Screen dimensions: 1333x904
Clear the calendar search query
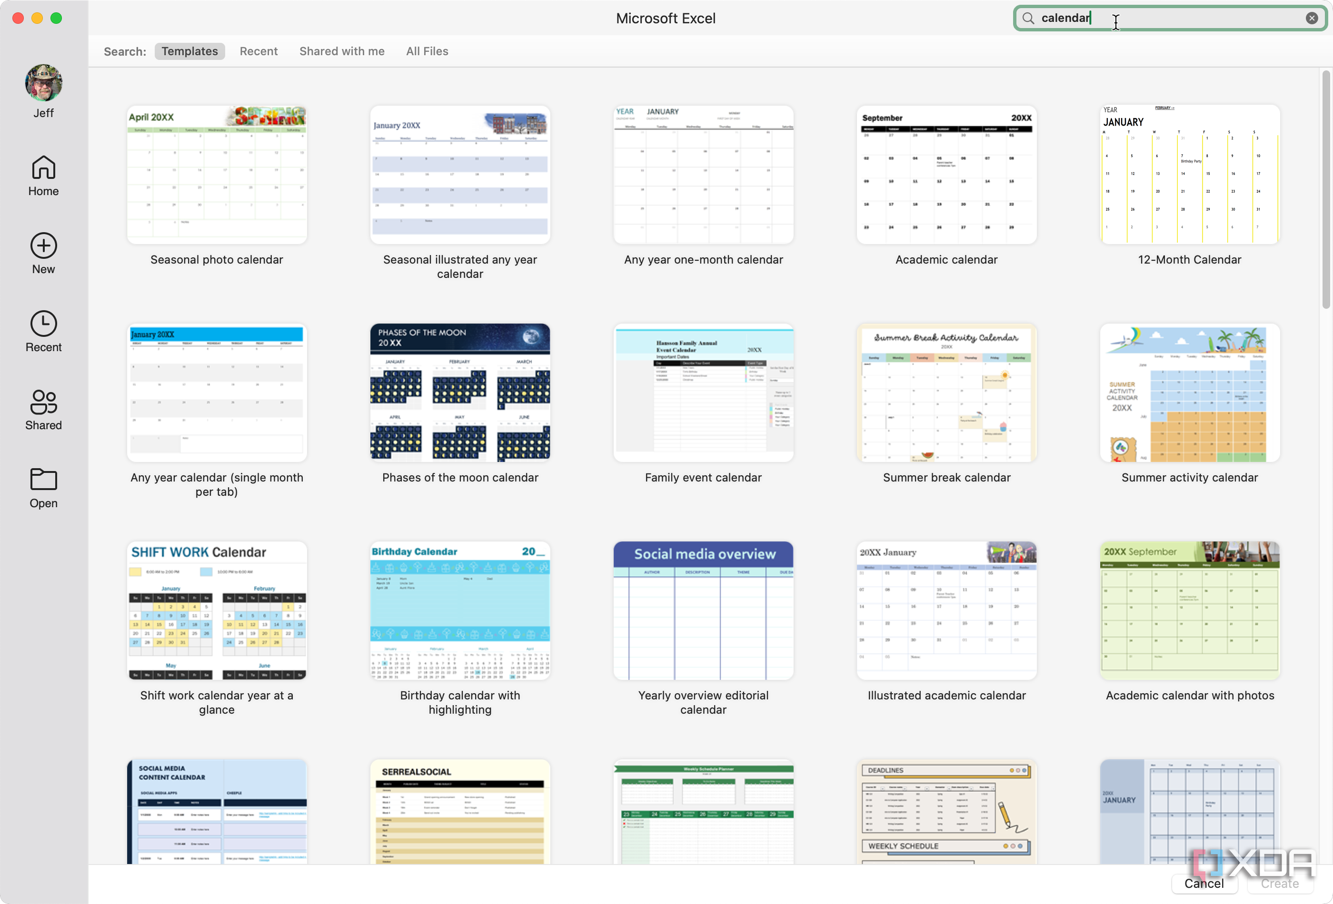click(x=1311, y=18)
